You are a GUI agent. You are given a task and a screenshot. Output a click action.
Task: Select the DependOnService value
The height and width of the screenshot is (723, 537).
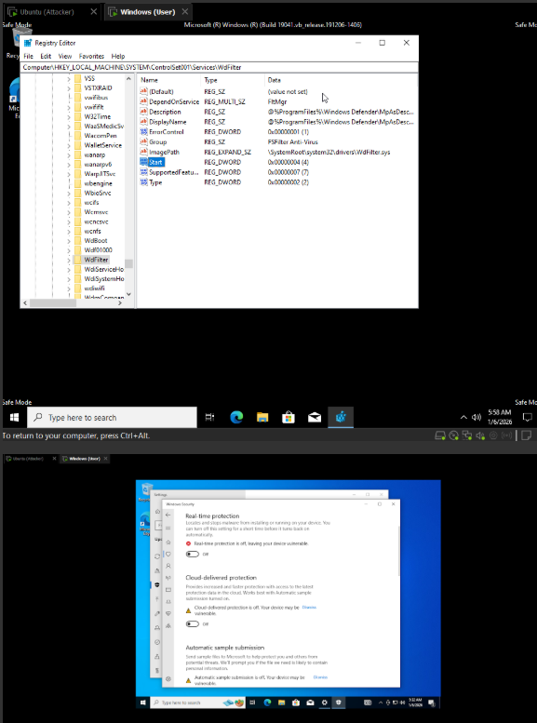click(174, 101)
